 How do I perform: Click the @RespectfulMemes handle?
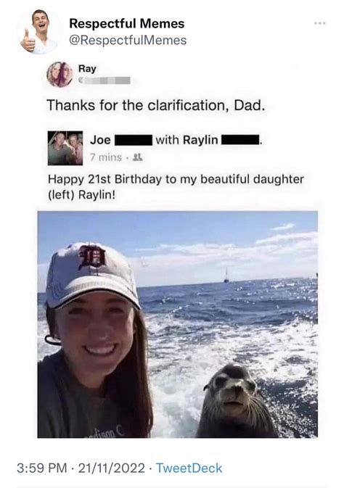128,40
